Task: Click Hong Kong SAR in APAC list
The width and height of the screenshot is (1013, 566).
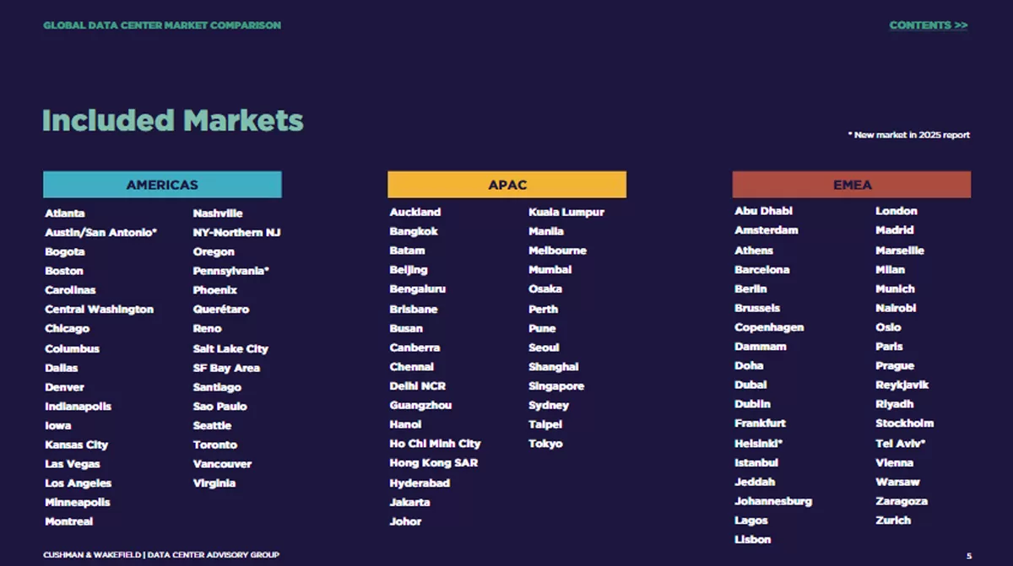Action: pos(434,463)
